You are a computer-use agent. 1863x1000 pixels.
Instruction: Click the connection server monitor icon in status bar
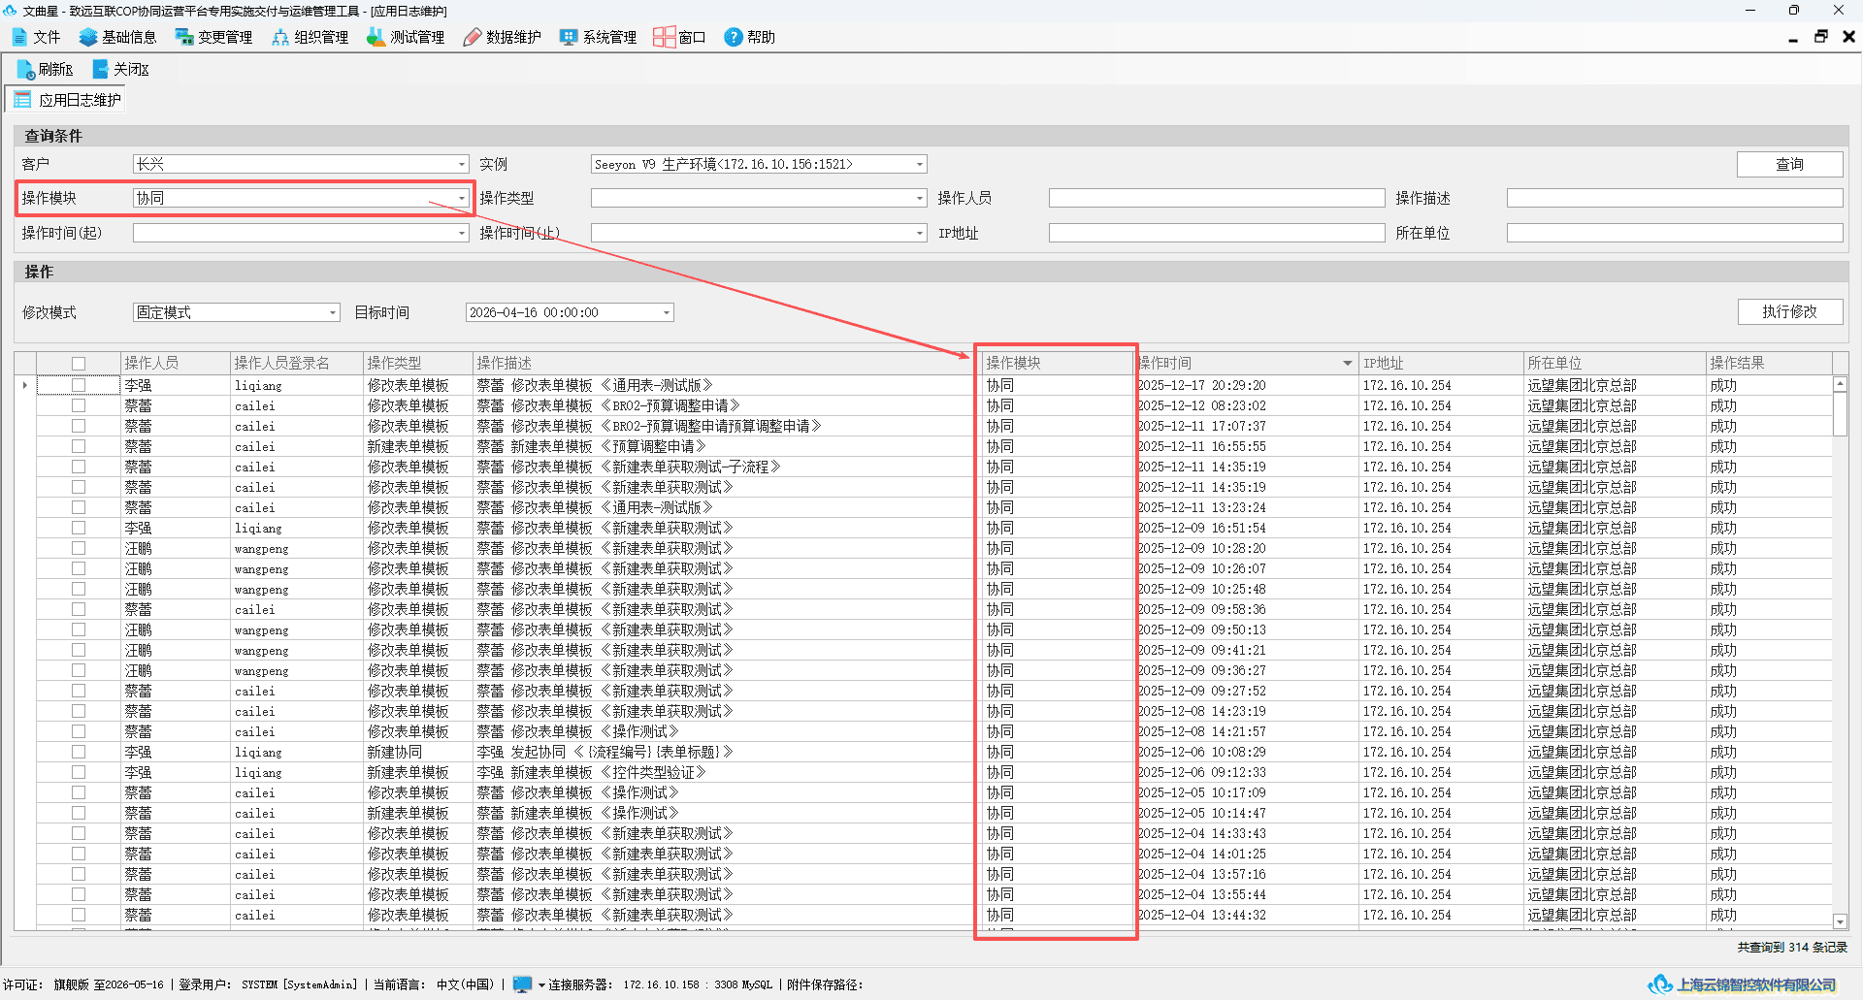click(x=522, y=984)
